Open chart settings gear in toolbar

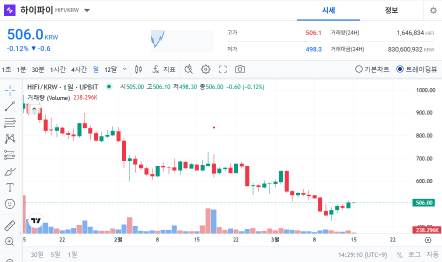pyautogui.click(x=206, y=69)
